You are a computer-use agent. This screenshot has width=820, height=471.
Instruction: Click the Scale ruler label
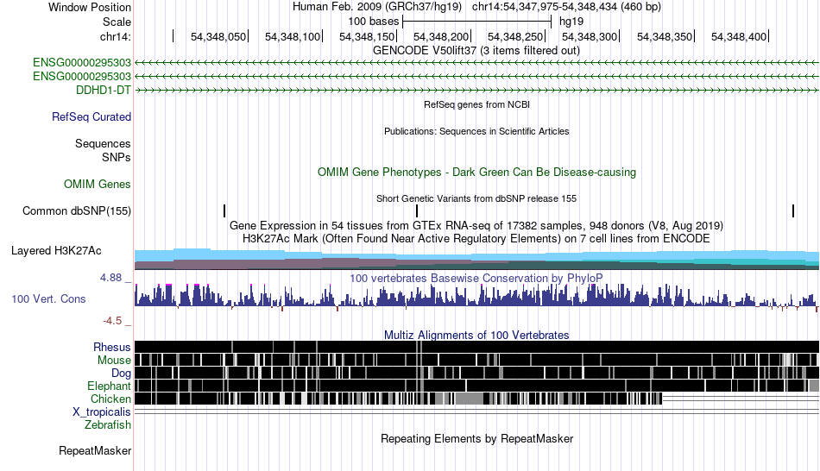[117, 22]
